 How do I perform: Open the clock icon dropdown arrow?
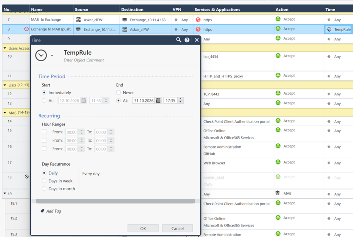(52, 55)
